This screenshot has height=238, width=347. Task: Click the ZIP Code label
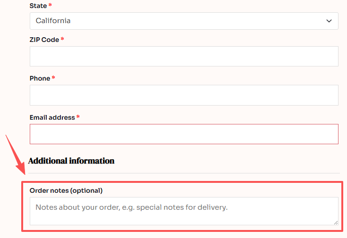click(44, 40)
